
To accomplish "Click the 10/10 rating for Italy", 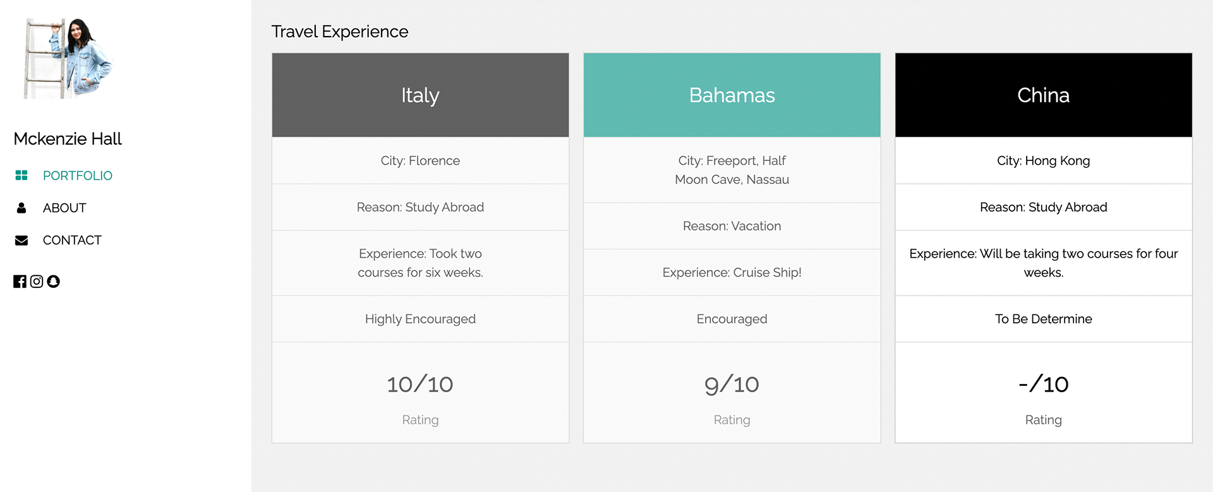I will pyautogui.click(x=420, y=384).
